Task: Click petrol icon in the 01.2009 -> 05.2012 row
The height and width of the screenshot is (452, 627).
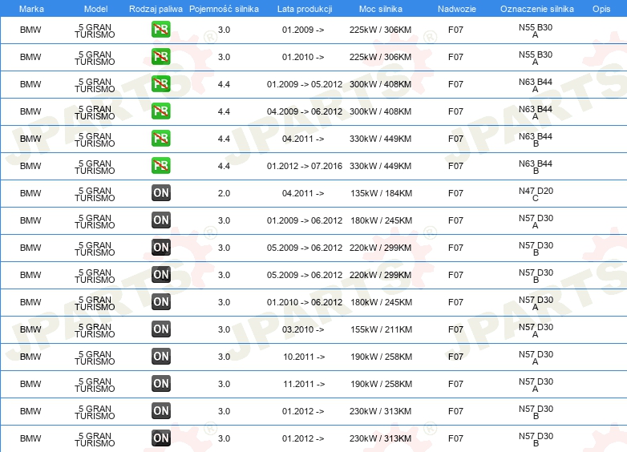Action: (160, 84)
